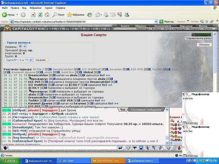Image resolution: width=219 pixels, height=164 pixels.
Task: Click the Capital City emblem logo
Action: click(x=7, y=28)
